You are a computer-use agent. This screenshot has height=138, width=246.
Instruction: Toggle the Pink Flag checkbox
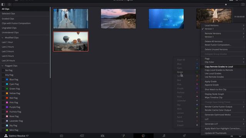(x=3, y=102)
